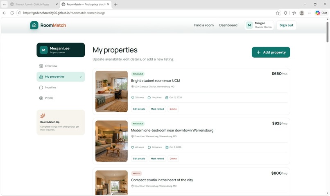The width and height of the screenshot is (330, 196).
Task: Select Profile in the sidebar
Action: (61, 98)
